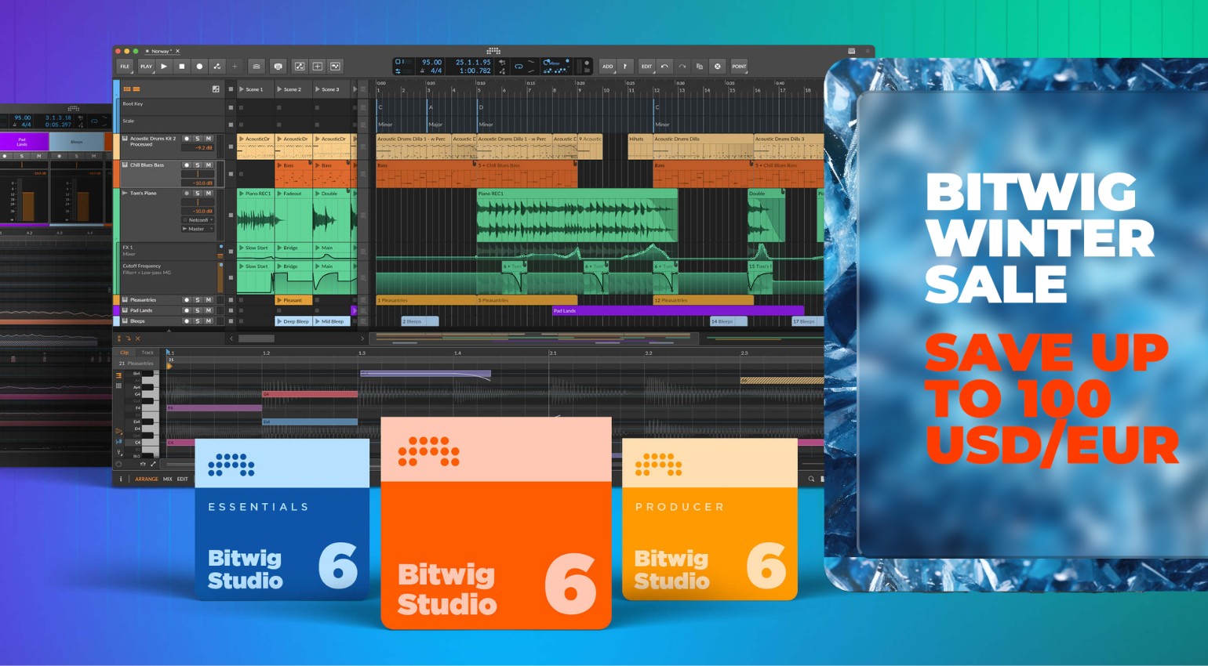
Task: Click the loop toggle icon in the transport display
Action: click(x=518, y=67)
